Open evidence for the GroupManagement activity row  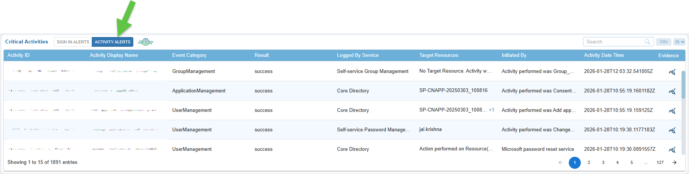[672, 72]
